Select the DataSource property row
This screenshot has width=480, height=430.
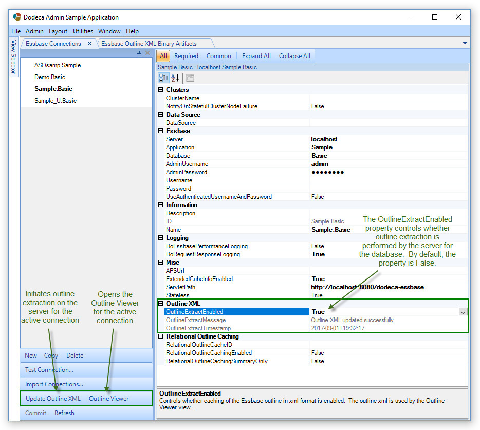[312, 123]
